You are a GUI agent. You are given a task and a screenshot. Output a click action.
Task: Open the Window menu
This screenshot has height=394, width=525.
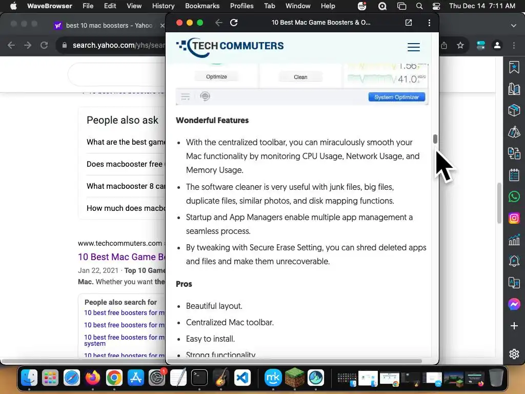298,6
